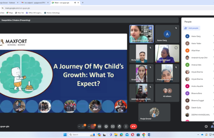
Task: Open the Home | Schoology bookmark
Action: [x=52, y=13]
